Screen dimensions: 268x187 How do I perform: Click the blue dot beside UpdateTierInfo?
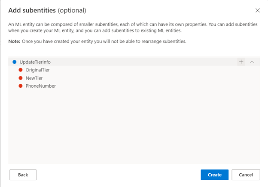pos(14,62)
